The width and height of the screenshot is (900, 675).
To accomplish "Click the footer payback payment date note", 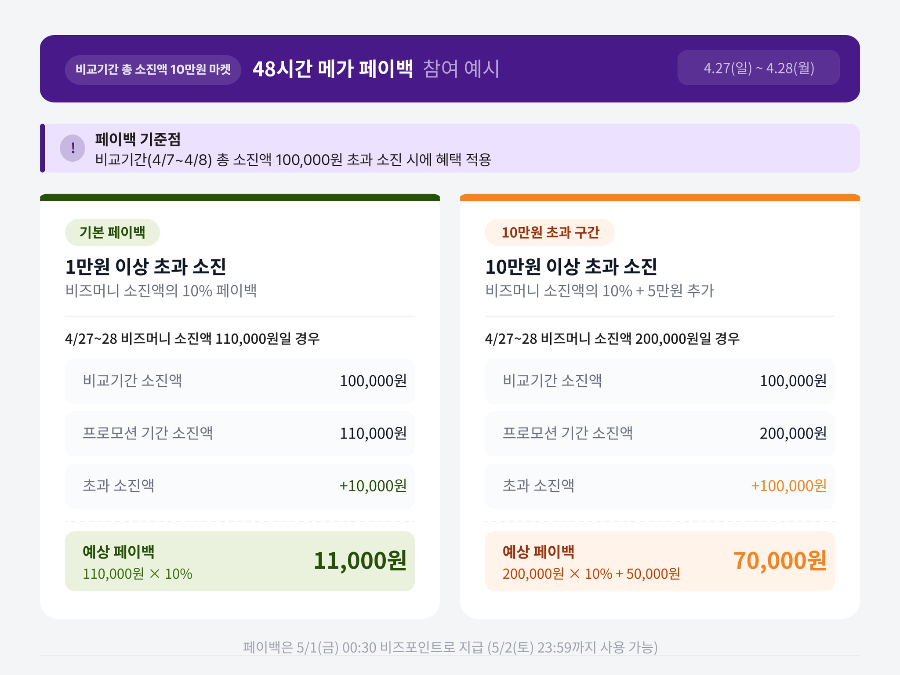I will point(450,647).
